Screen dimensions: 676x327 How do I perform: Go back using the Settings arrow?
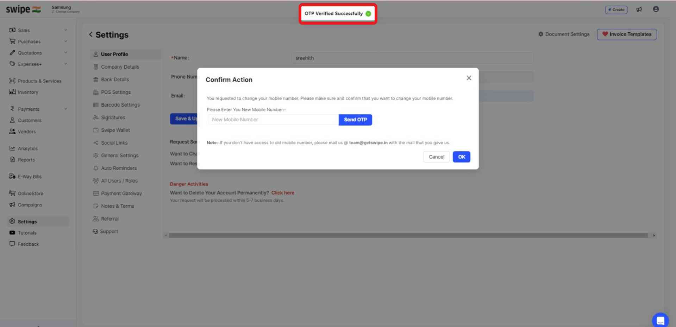tap(91, 34)
